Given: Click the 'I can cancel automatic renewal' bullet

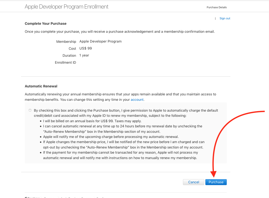Looking at the screenshot, I should (x=122, y=129).
